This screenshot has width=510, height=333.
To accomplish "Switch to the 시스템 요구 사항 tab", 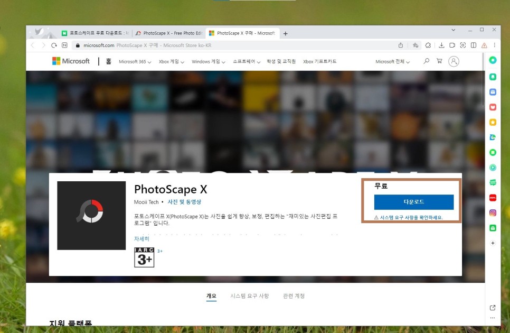I will (x=250, y=295).
